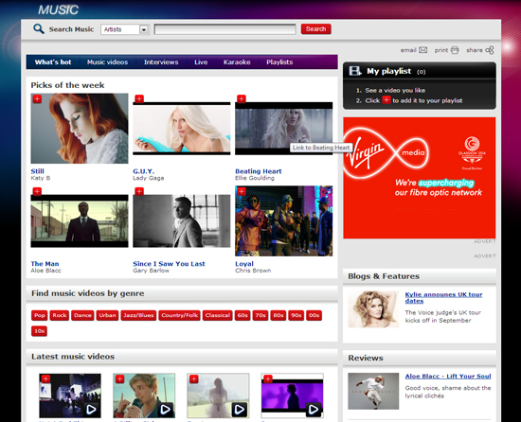Click the Since I Saw You Last link

(x=169, y=264)
